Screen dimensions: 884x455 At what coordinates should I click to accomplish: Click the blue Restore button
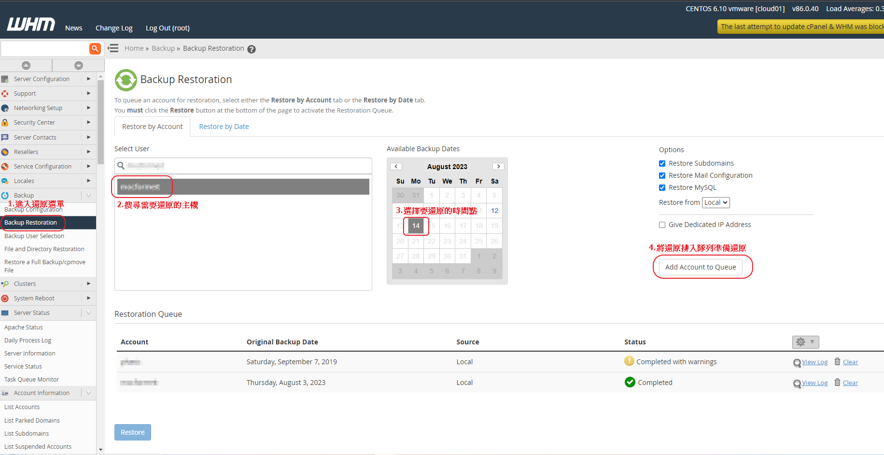point(133,432)
